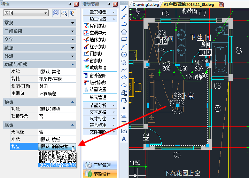Image resolution: width=249 pixels, height=178 pixels.
Task: Collapse the 底板 section
Action: (x=40, y=125)
